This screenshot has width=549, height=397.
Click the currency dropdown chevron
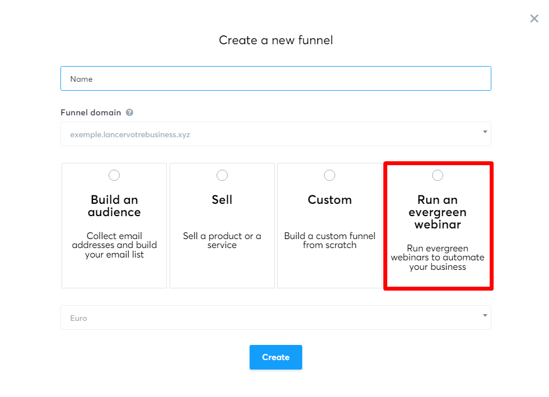point(485,315)
